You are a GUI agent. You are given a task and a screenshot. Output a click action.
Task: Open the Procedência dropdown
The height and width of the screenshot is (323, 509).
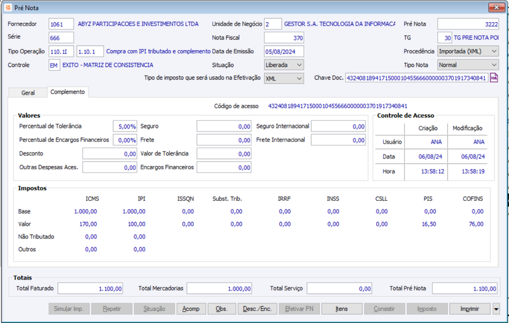pyautogui.click(x=468, y=52)
